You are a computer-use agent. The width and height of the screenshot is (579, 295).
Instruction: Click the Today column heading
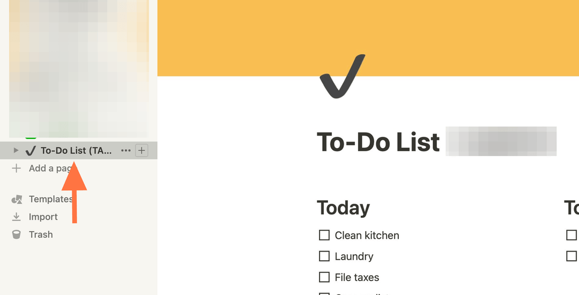pos(343,208)
